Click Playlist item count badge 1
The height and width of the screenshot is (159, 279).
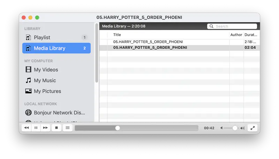(x=84, y=38)
